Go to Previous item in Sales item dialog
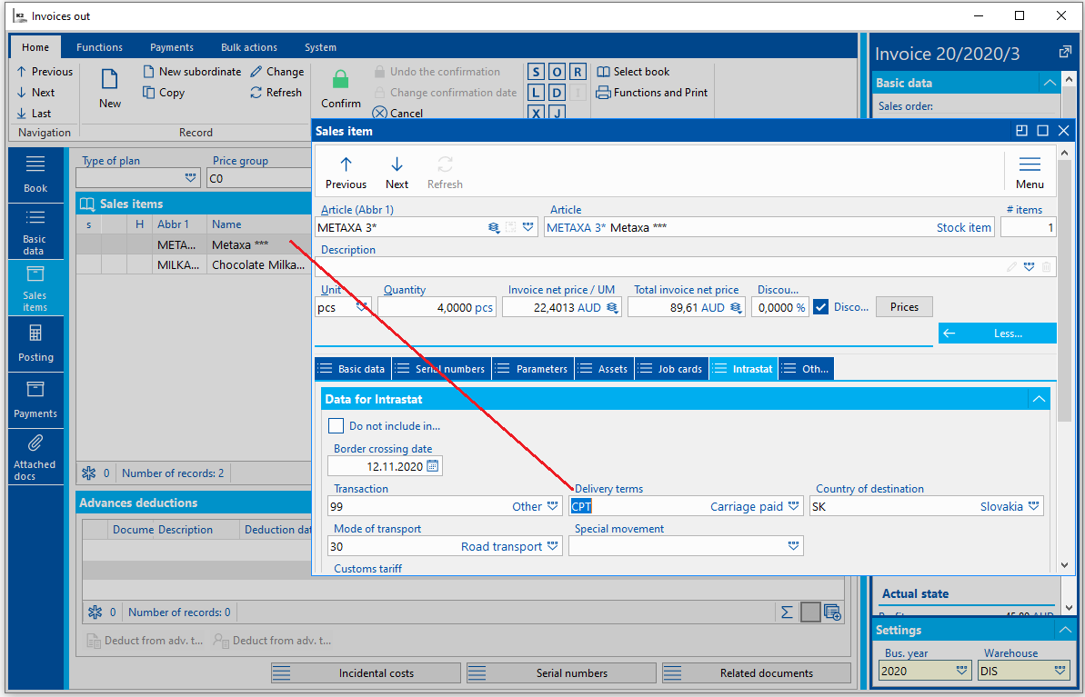 (x=346, y=172)
